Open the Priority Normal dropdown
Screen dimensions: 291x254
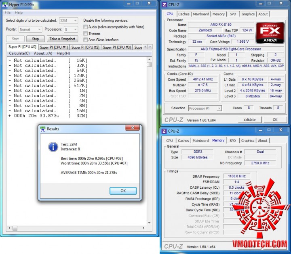[x=30, y=29]
